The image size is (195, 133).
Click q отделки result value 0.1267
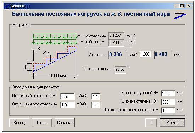[116, 36]
